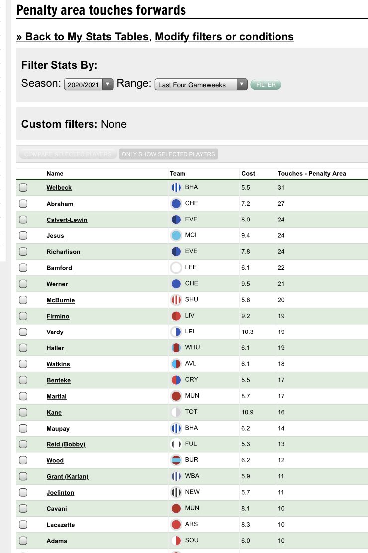
Task: Sort table by Team column header
Action: [x=178, y=174]
